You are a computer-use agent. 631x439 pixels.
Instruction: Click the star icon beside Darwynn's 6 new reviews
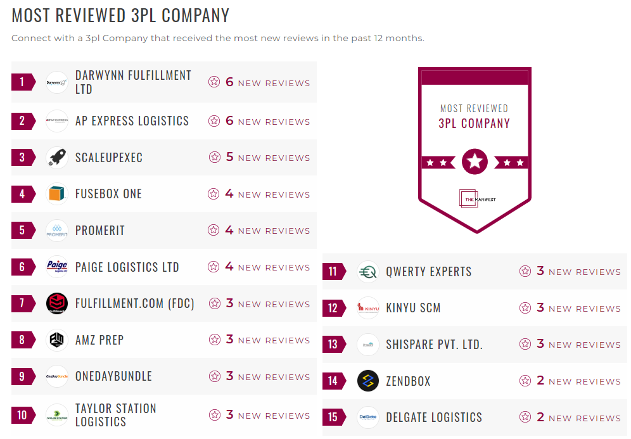tap(214, 82)
